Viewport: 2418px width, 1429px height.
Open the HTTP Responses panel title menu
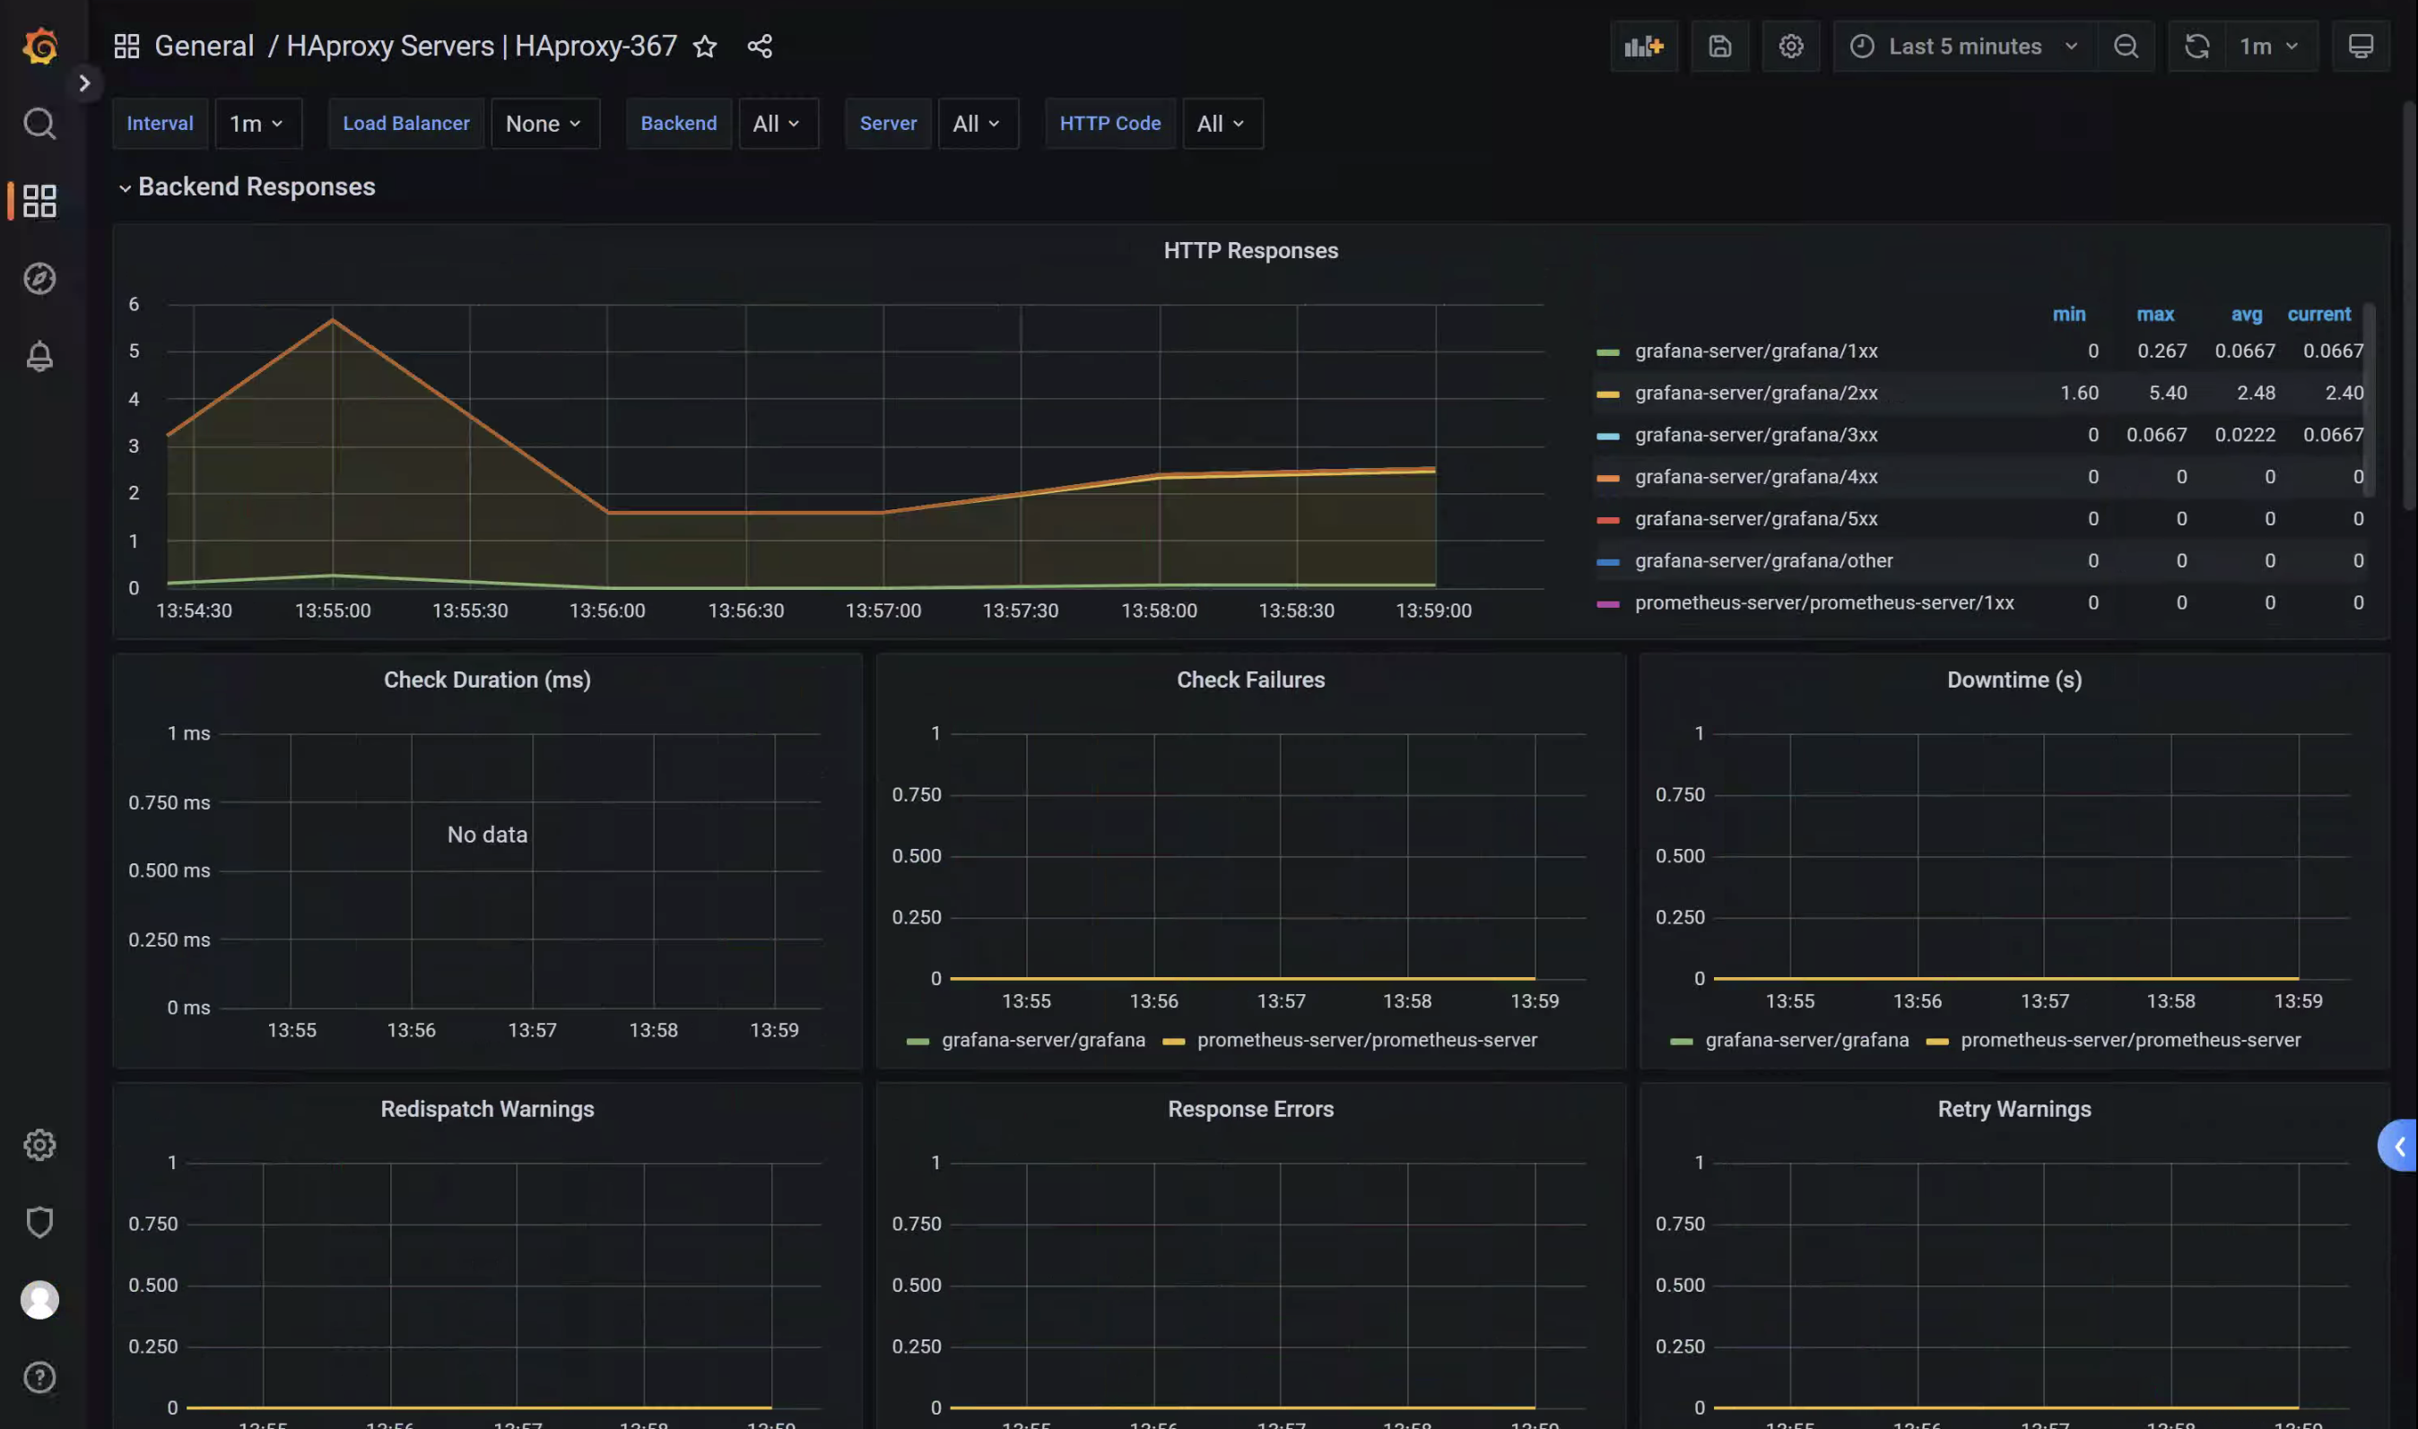coord(1250,250)
